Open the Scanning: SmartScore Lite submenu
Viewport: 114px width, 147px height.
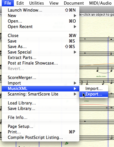40,94
